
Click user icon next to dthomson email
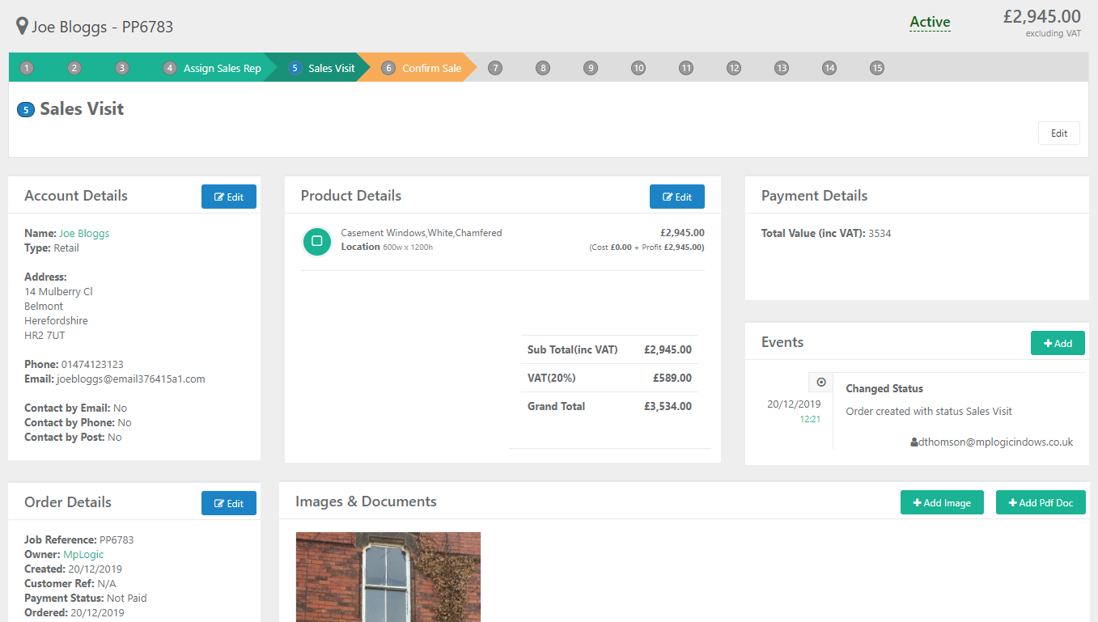[914, 442]
